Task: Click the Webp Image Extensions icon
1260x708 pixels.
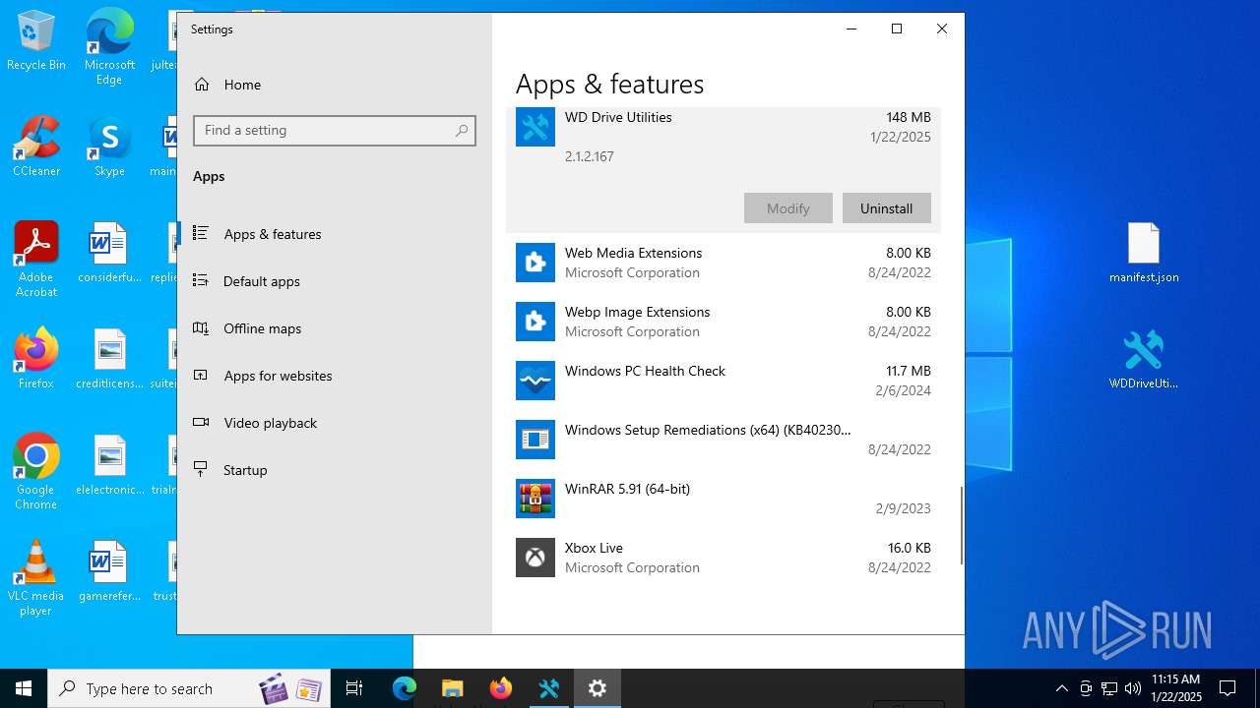Action: [535, 322]
